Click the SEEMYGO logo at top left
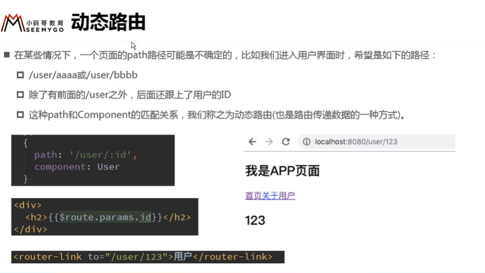 (32, 23)
